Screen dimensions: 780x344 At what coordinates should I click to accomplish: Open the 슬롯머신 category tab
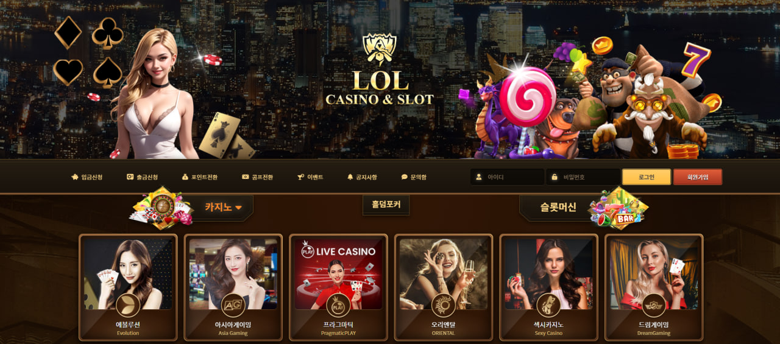(x=558, y=208)
